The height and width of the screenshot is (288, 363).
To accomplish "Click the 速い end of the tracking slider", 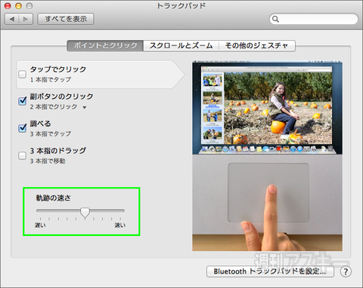I will click(x=120, y=225).
